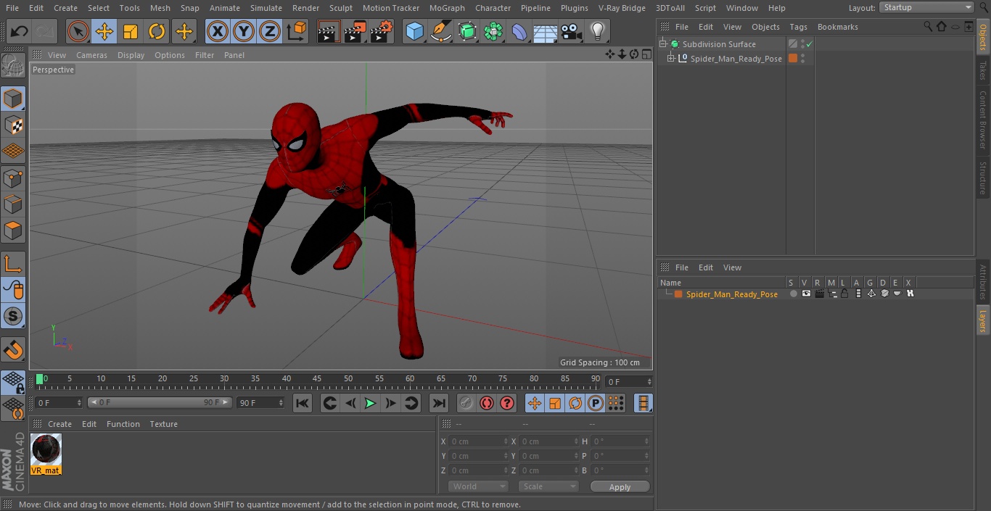
Task: Open Edit Render Settings icon
Action: point(381,31)
